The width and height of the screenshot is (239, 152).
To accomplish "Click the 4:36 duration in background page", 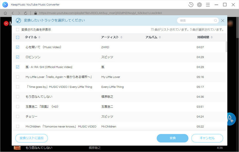I will (x=220, y=148).
